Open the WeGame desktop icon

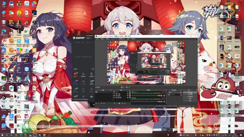click(x=27, y=60)
